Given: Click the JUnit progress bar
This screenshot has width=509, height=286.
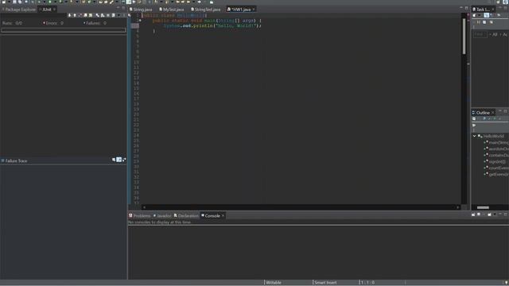Looking at the screenshot, I should (64, 30).
